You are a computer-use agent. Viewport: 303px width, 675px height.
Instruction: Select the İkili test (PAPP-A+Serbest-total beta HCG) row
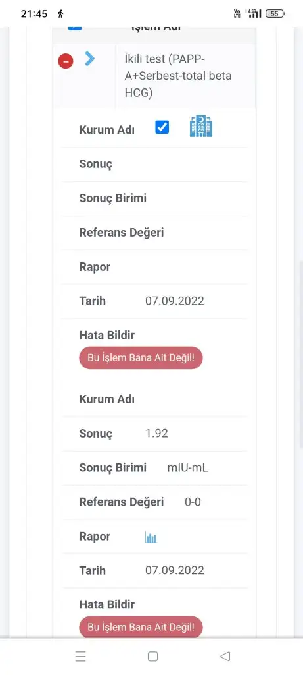(154, 76)
